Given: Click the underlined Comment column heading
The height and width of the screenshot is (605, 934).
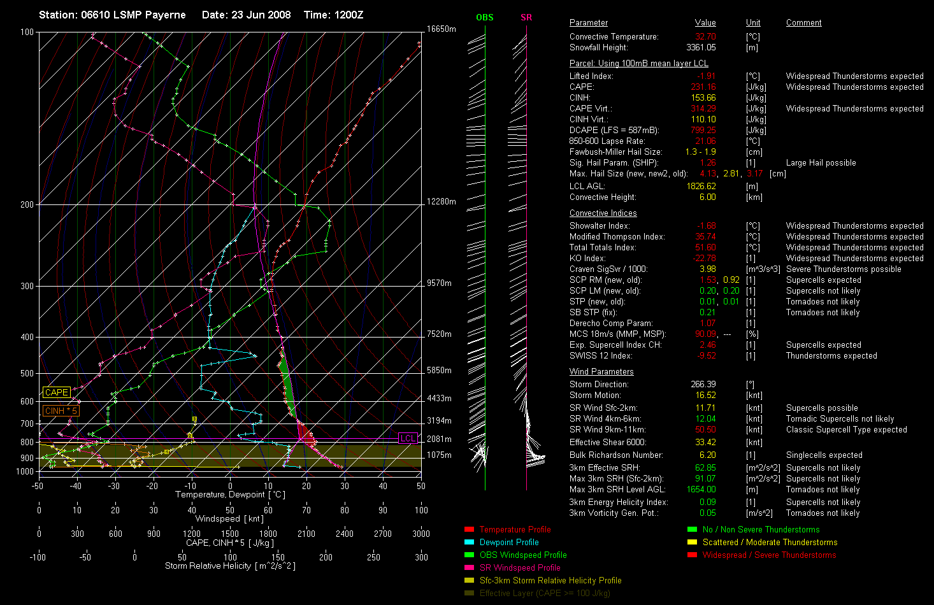Looking at the screenshot, I should click(803, 23).
